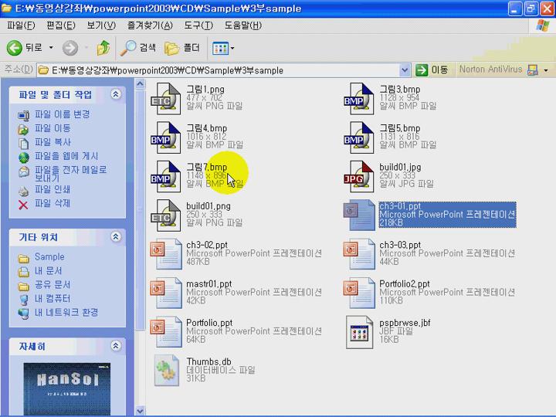Select the 그림4.bmp file icon
The height and width of the screenshot is (417, 556).
coord(166,137)
